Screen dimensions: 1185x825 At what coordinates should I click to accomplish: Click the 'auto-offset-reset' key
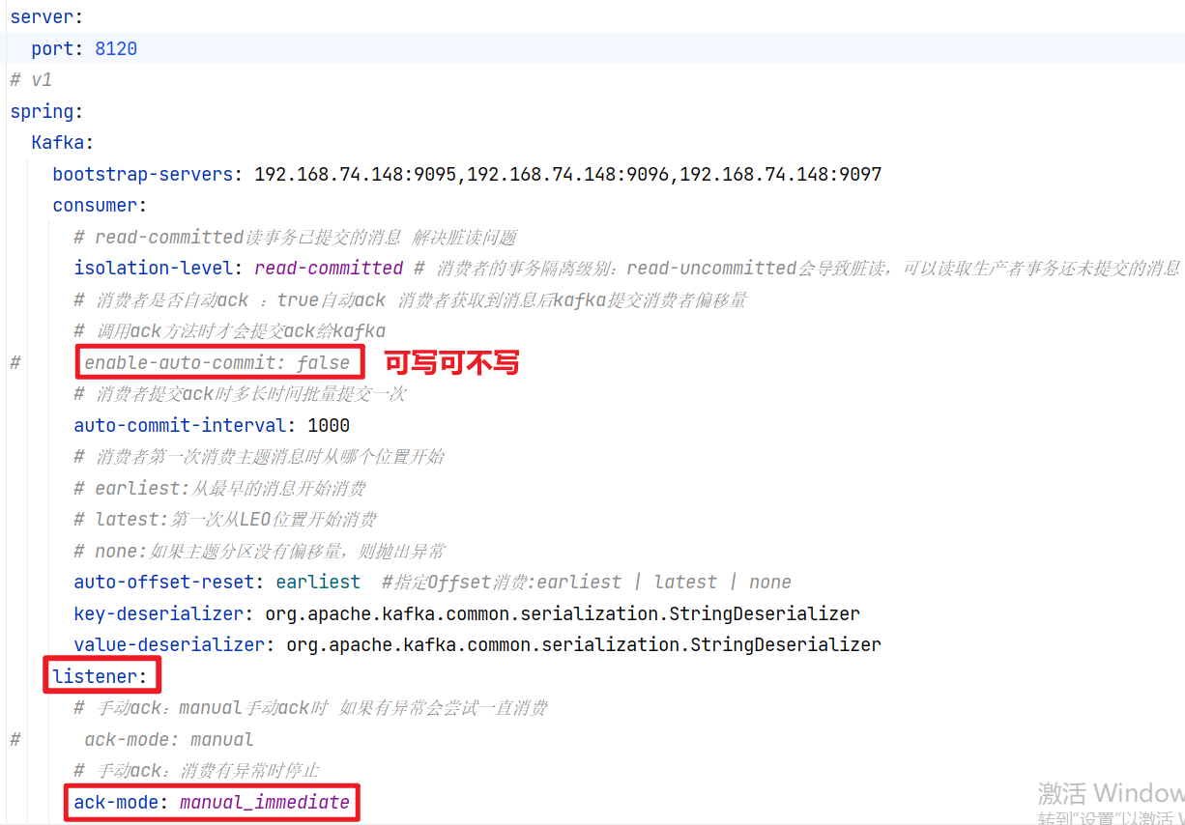point(164,582)
